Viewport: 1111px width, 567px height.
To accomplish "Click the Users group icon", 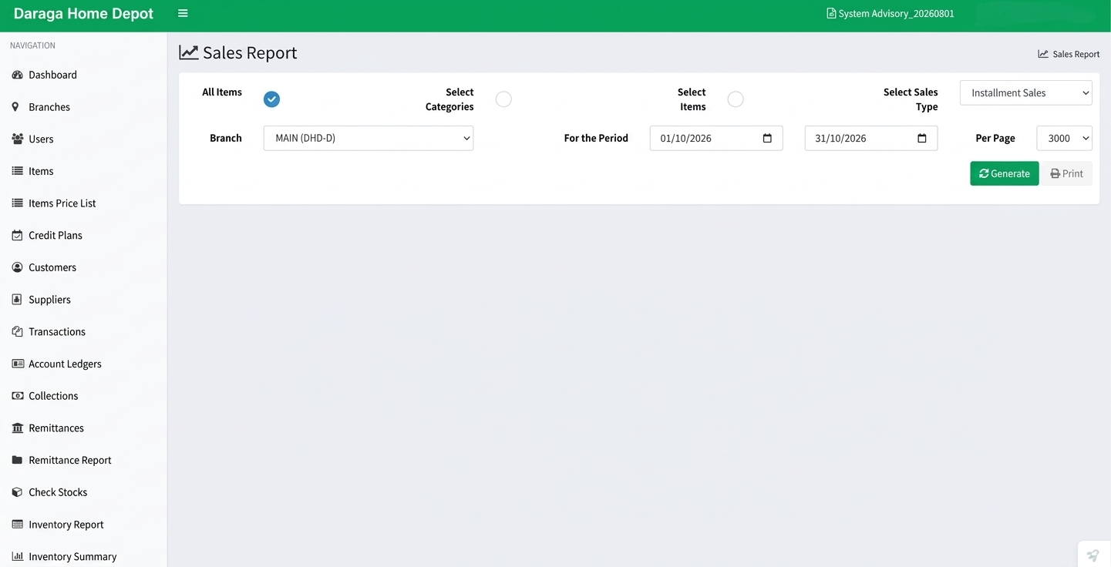I will pyautogui.click(x=17, y=139).
